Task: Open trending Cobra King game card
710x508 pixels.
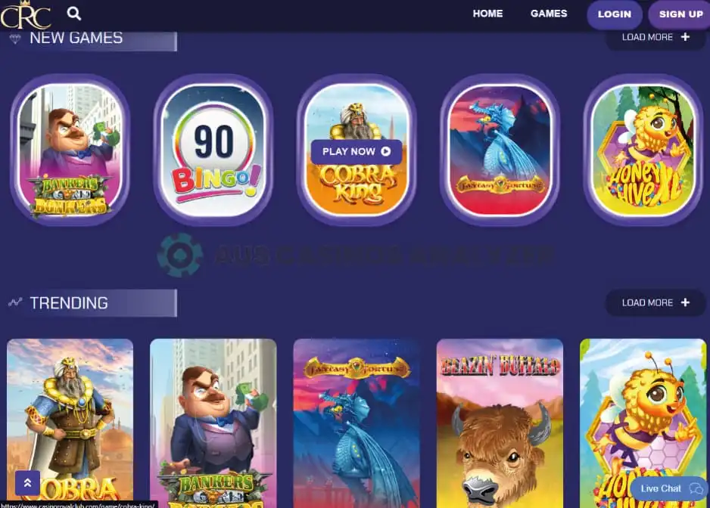Action: point(70,423)
